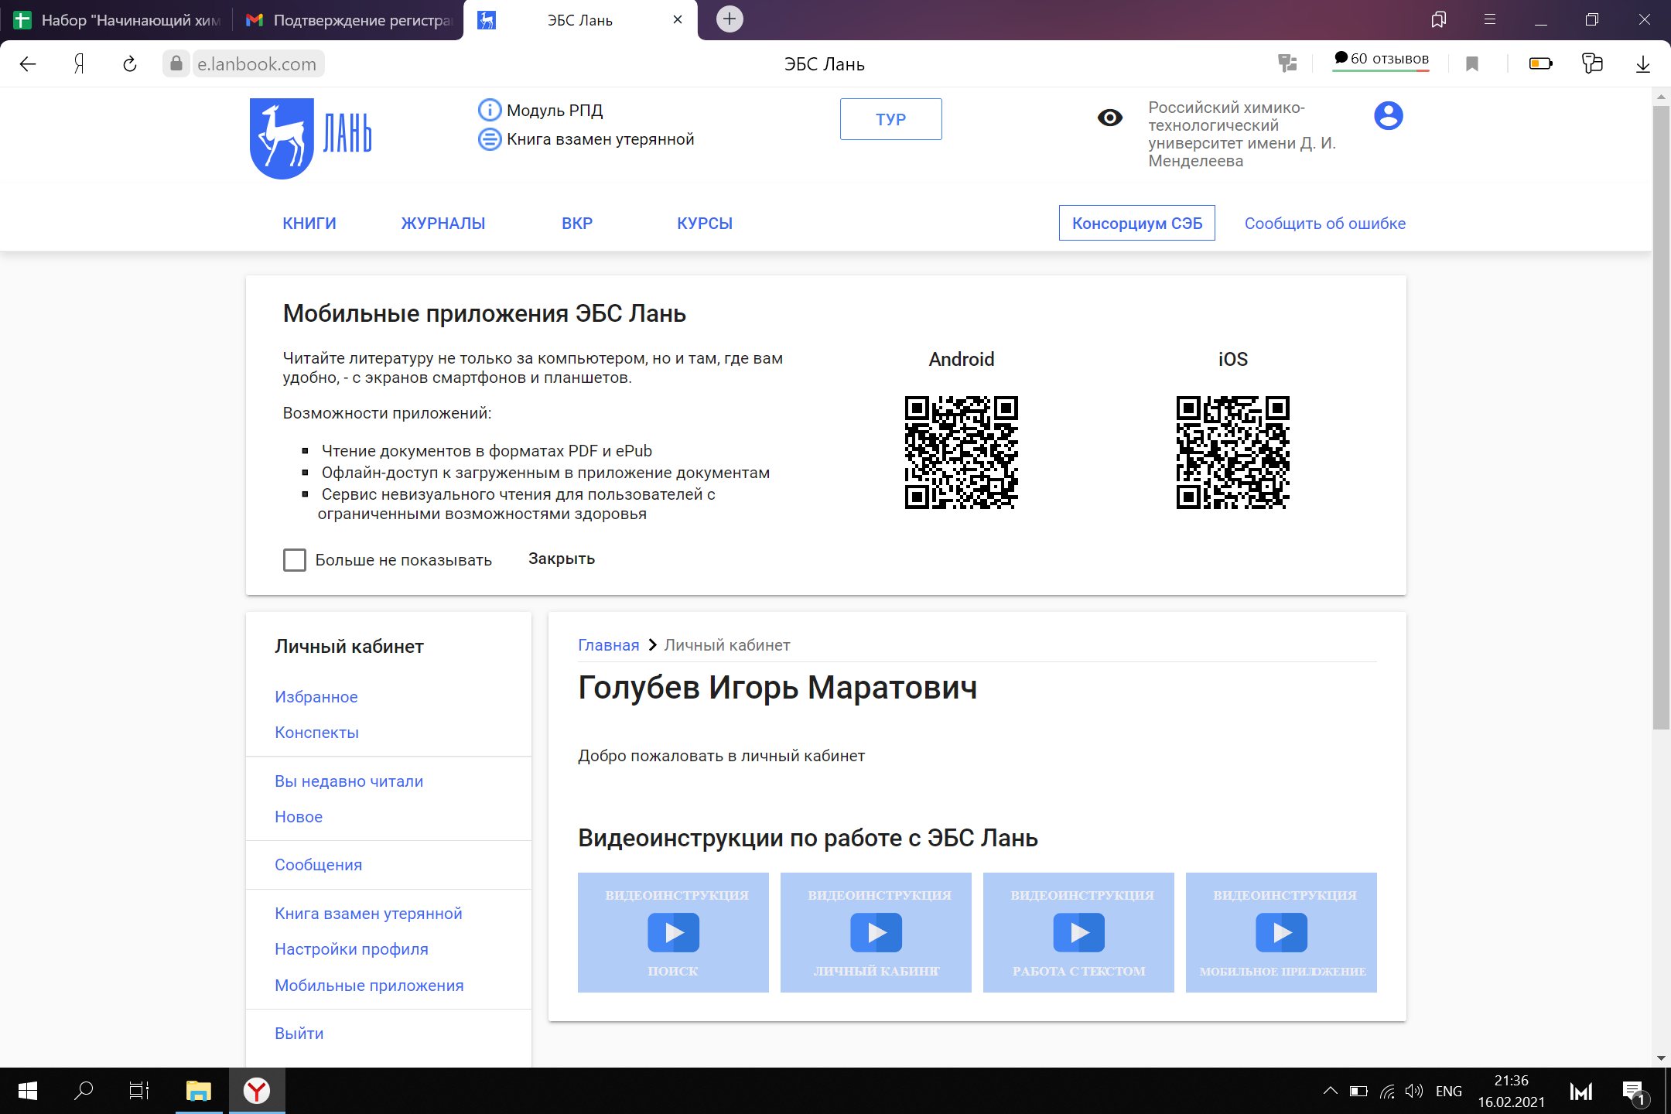Switch to the Набор "Начинающий хим" tab

point(116,20)
